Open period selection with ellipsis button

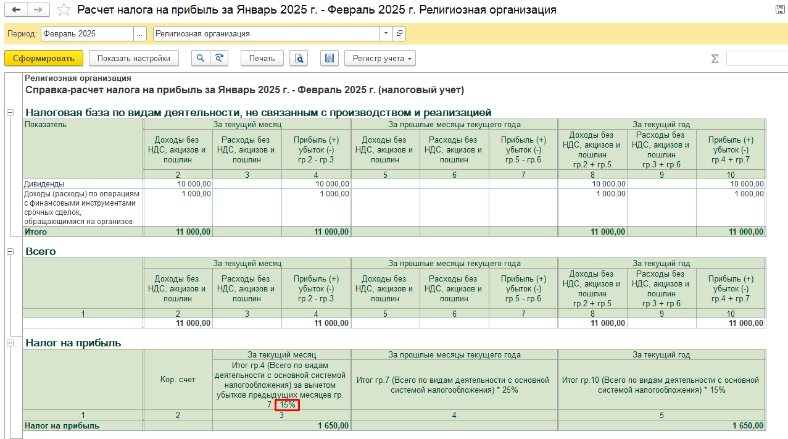[x=140, y=33]
